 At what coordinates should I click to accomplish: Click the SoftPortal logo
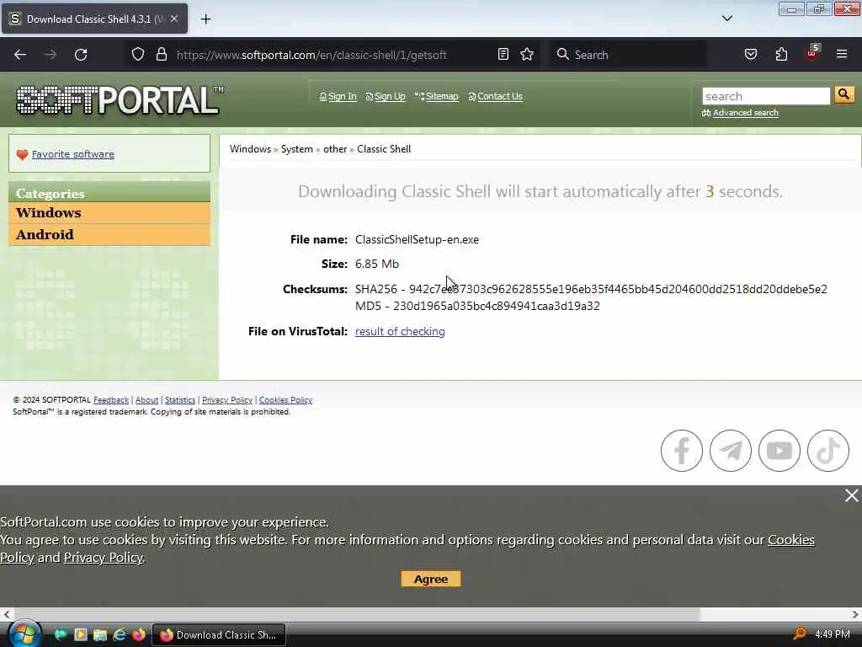(120, 100)
